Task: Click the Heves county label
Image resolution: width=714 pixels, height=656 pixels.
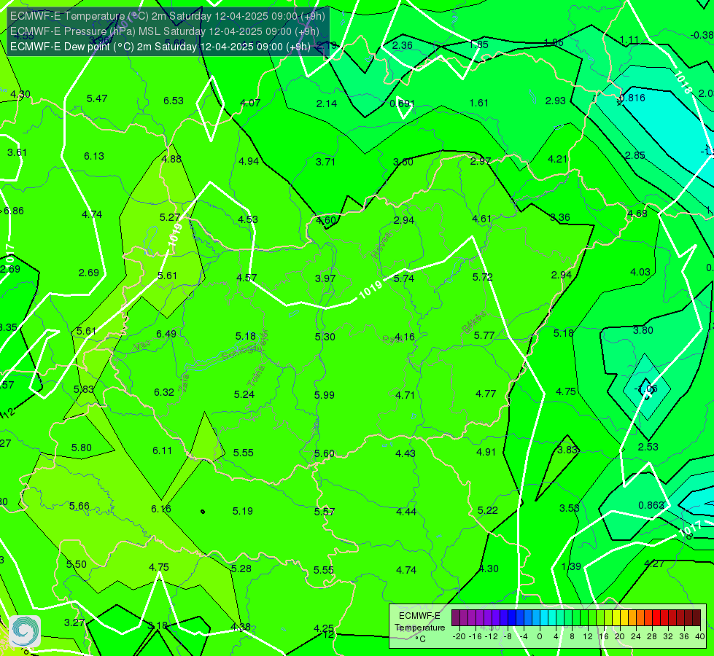Action: (x=381, y=245)
